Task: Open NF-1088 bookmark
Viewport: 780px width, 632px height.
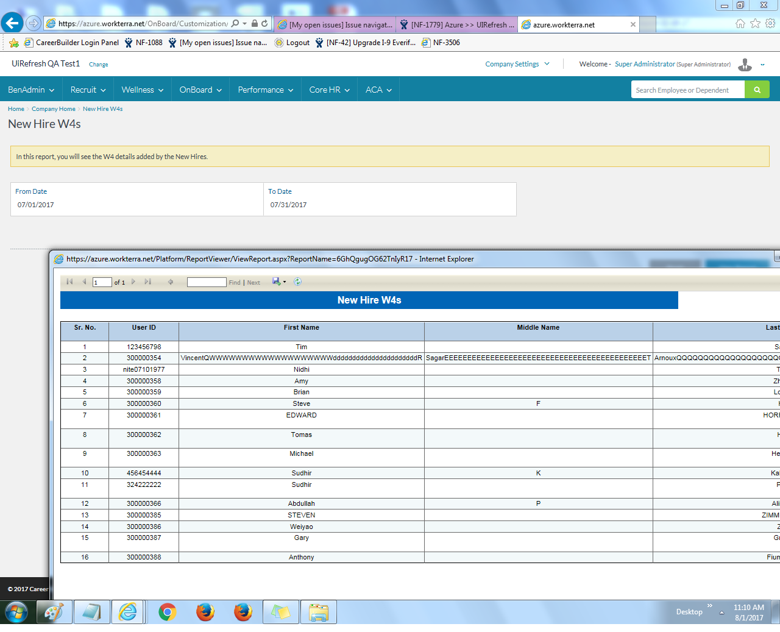Action: [x=143, y=43]
